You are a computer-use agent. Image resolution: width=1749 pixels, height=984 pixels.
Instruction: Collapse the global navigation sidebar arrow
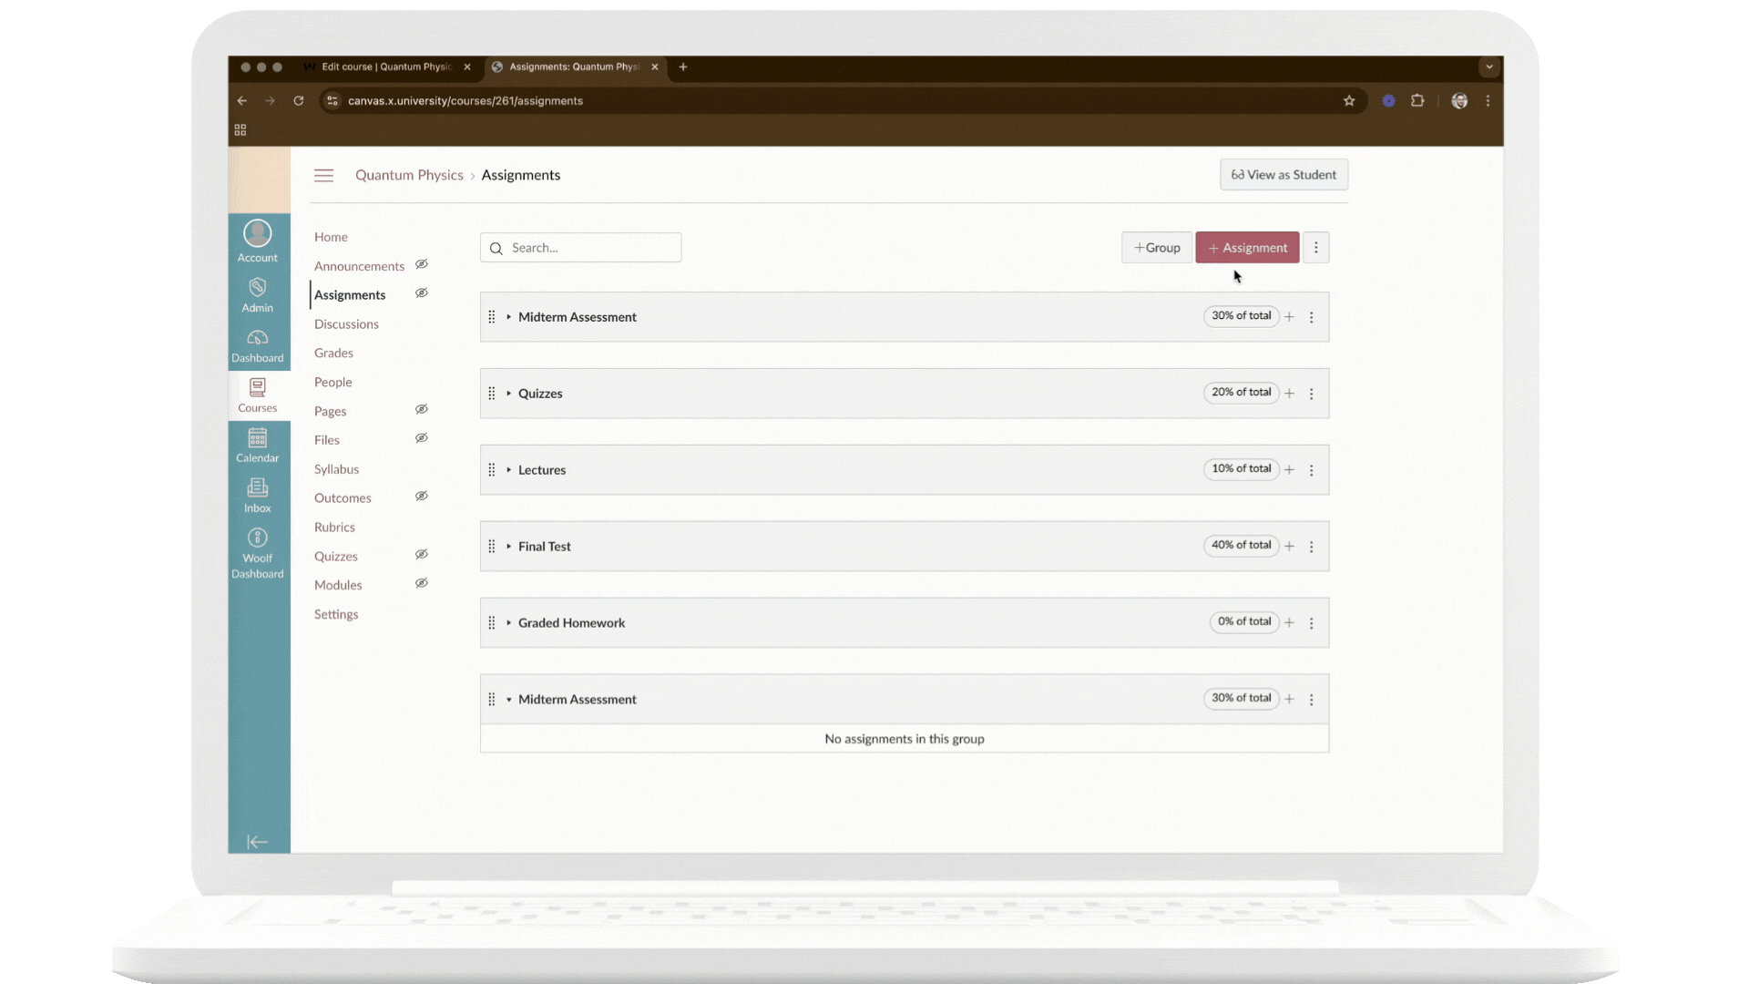(258, 842)
